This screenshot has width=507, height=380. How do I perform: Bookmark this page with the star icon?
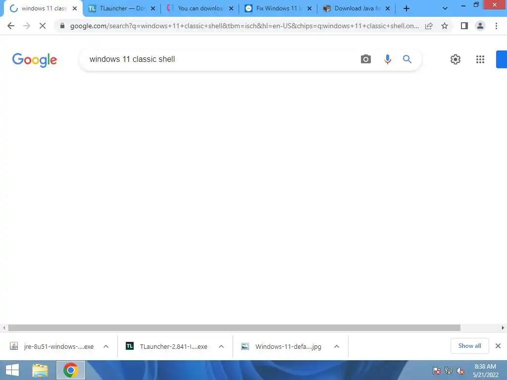(x=445, y=26)
